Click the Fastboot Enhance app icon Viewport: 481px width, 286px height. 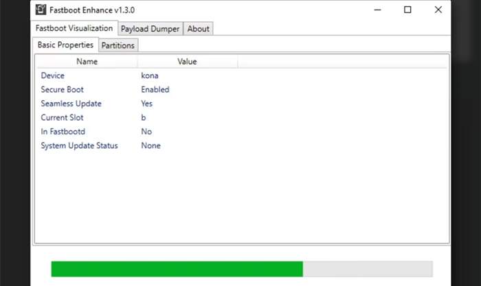[41, 10]
